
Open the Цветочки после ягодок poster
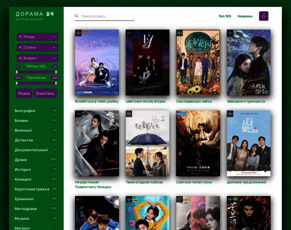tap(147, 62)
